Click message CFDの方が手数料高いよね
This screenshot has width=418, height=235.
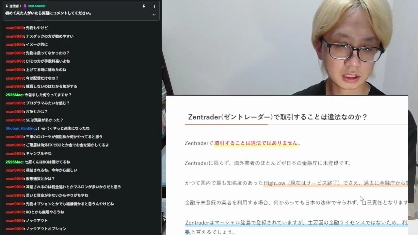[48, 61]
